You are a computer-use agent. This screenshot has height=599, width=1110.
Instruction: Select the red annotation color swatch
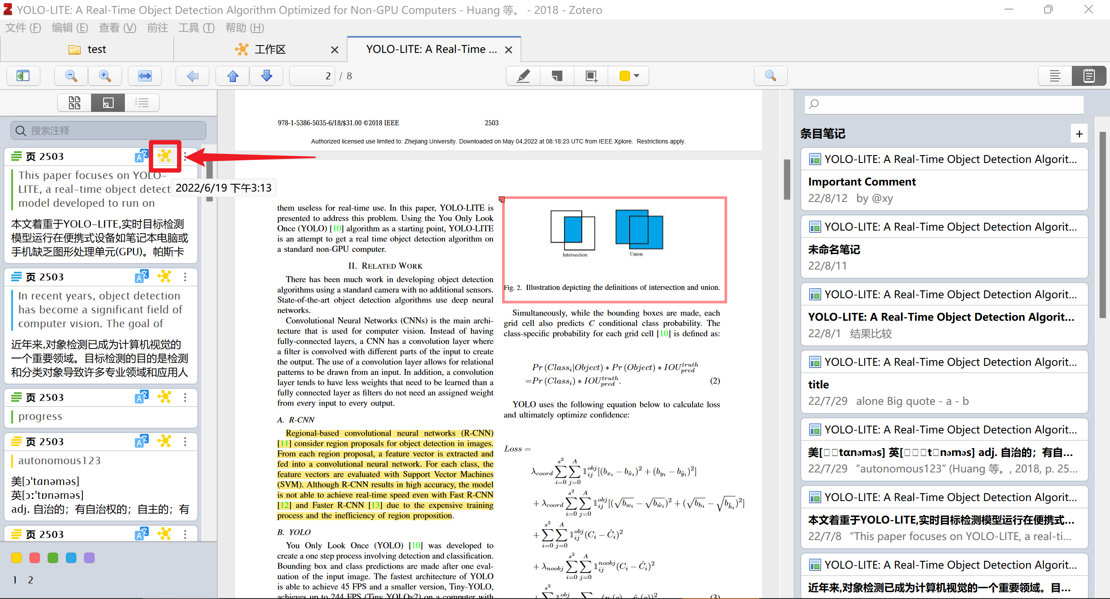[x=34, y=558]
